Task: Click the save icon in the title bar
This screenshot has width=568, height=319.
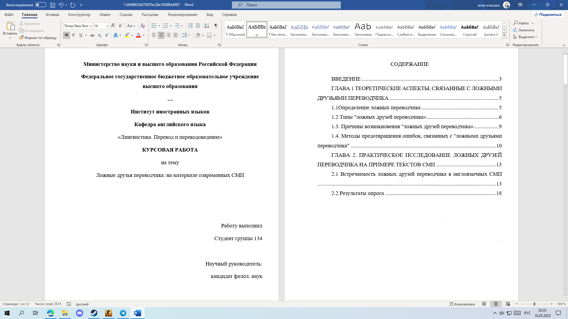Action: (x=52, y=5)
